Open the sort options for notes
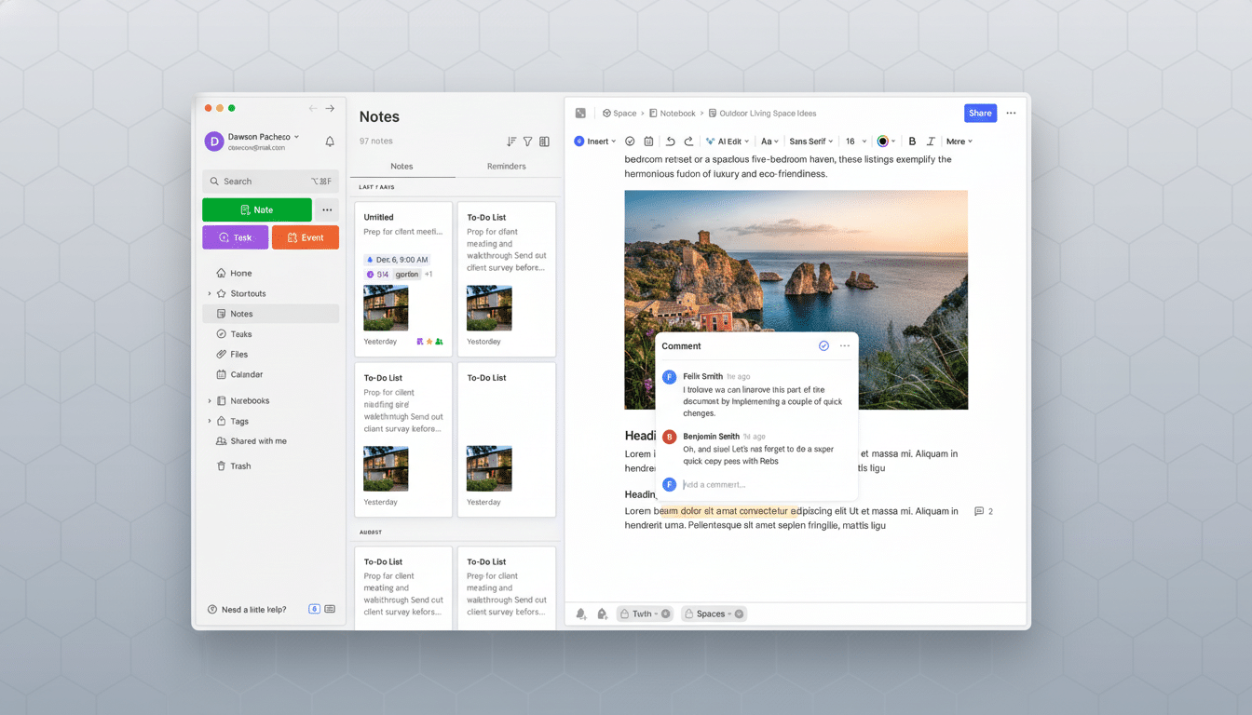1252x715 pixels. click(510, 141)
